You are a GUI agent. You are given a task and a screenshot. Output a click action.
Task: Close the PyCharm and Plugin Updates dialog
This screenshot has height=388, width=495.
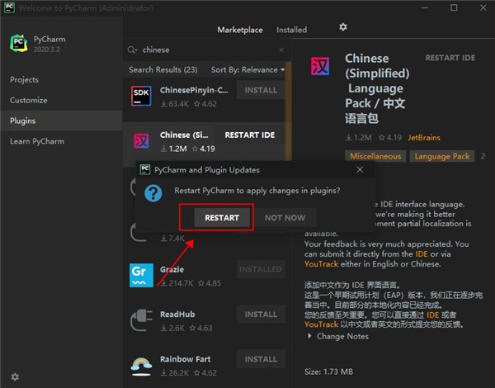pos(360,170)
